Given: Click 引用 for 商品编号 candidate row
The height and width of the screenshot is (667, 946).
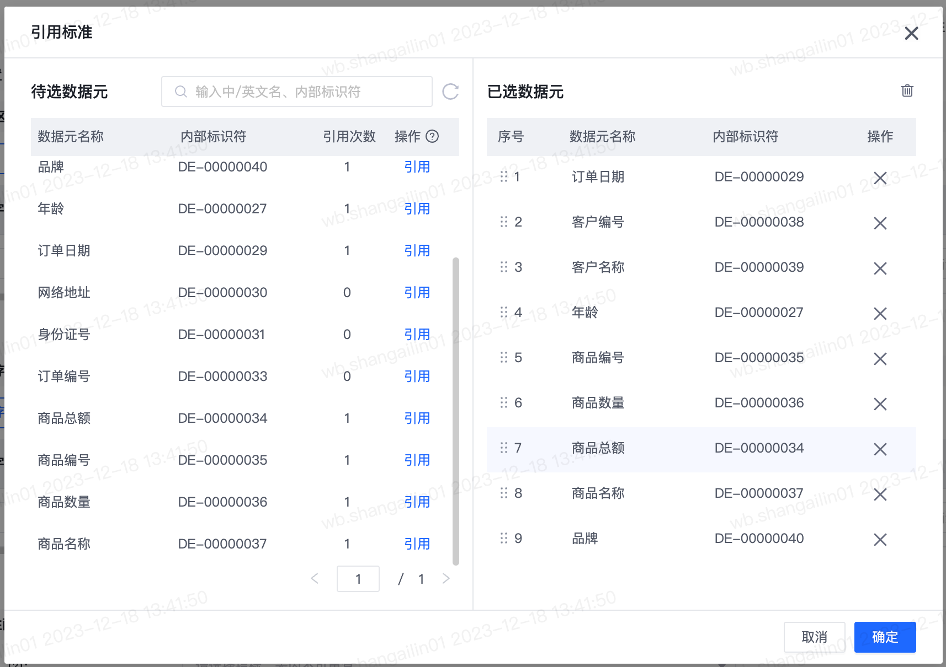Looking at the screenshot, I should coord(417,460).
